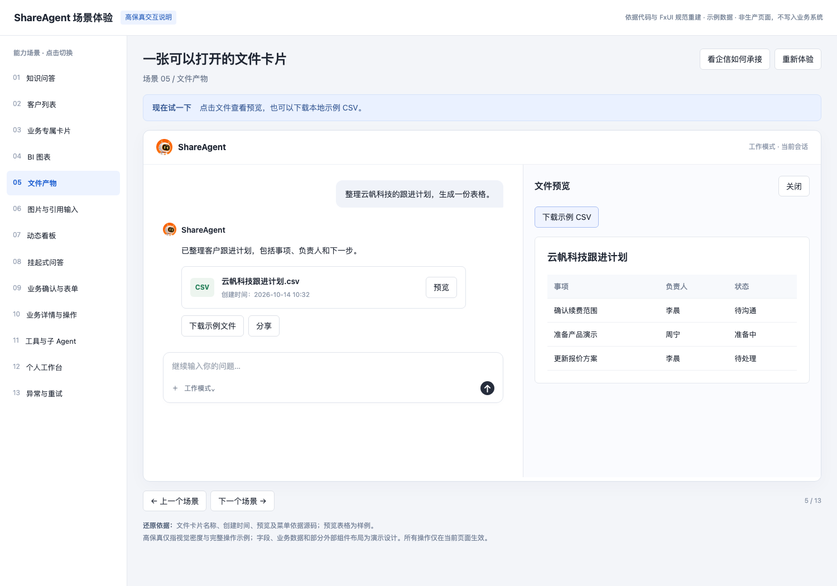Click 预览 on the CSV file card
This screenshot has height=586, width=837.
click(x=441, y=287)
